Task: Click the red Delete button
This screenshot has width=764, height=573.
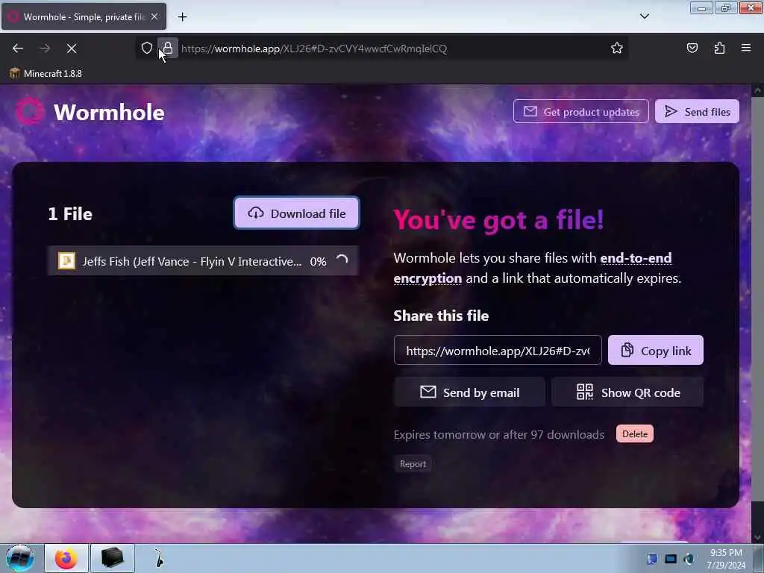Action: pyautogui.click(x=634, y=433)
